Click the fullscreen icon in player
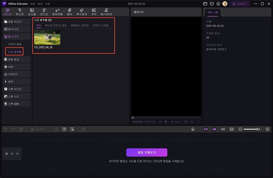Image resolution: width=273 pixels, height=178 pixels. pos(198,122)
